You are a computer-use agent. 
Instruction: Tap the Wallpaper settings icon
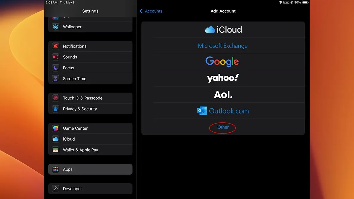click(x=55, y=27)
